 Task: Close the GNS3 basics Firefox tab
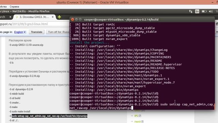[53, 17]
